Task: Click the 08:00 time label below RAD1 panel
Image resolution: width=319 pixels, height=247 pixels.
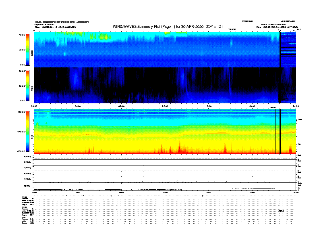Action: coord(121,106)
